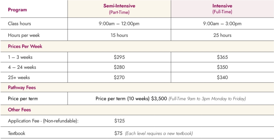Click the Other Fees section heading
Screen dimensions: 274x139
[x=19, y=110]
